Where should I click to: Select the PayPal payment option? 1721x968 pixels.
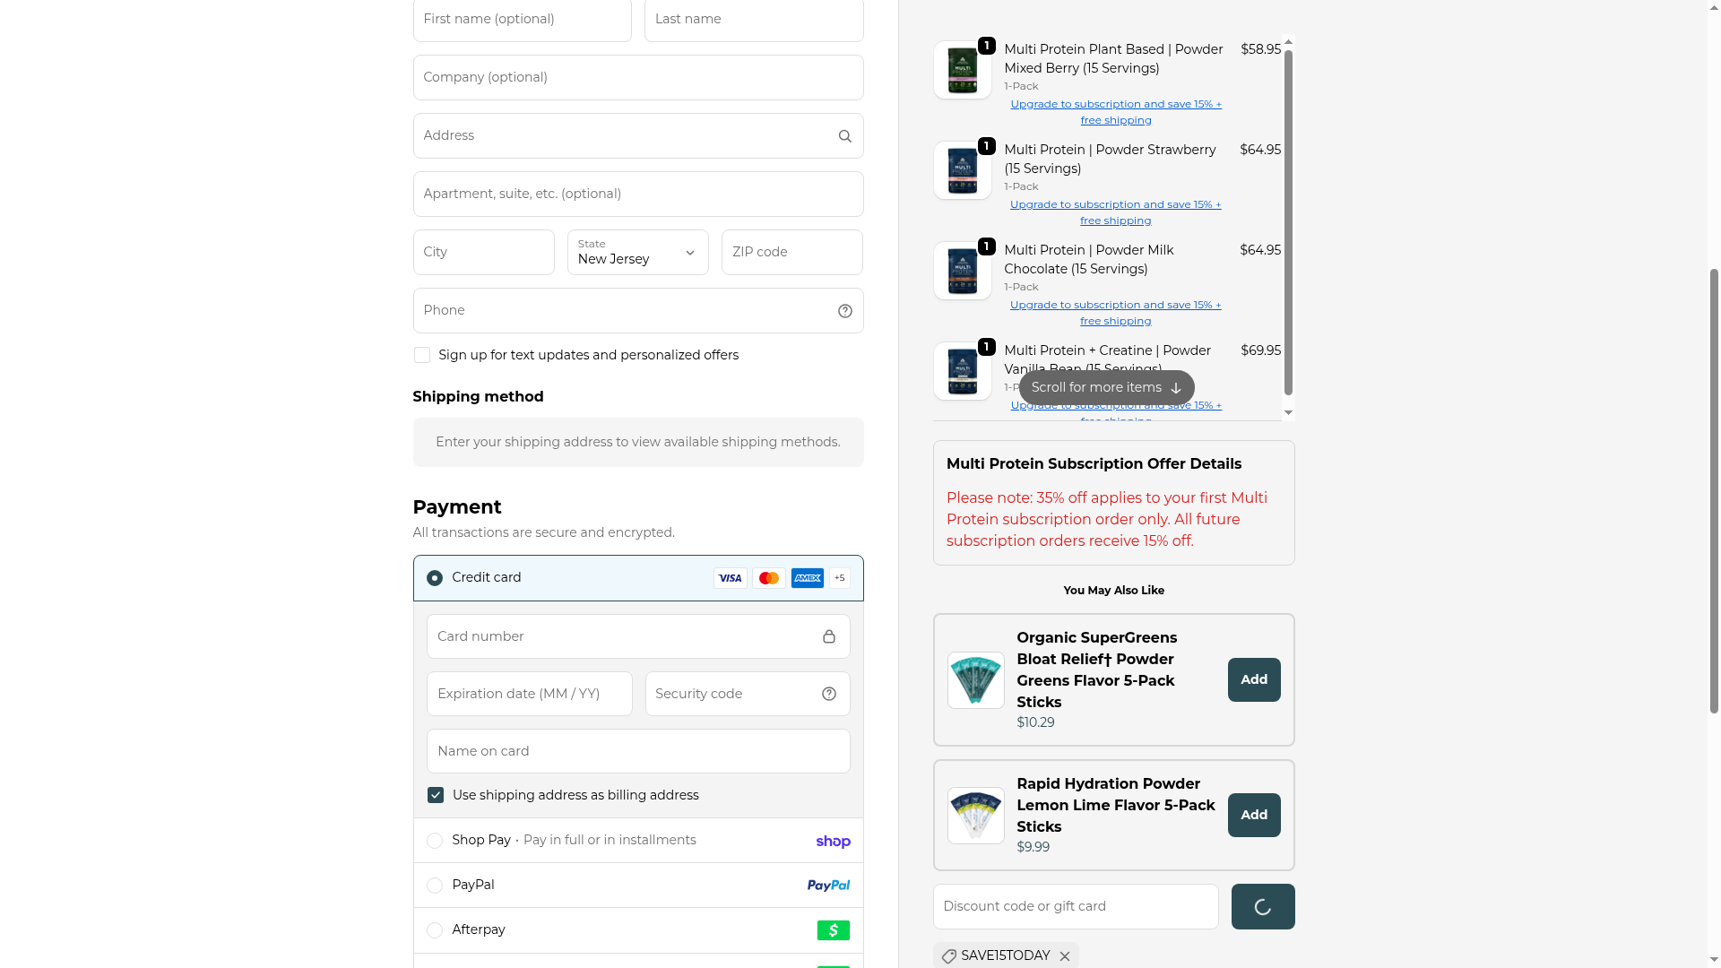435,886
